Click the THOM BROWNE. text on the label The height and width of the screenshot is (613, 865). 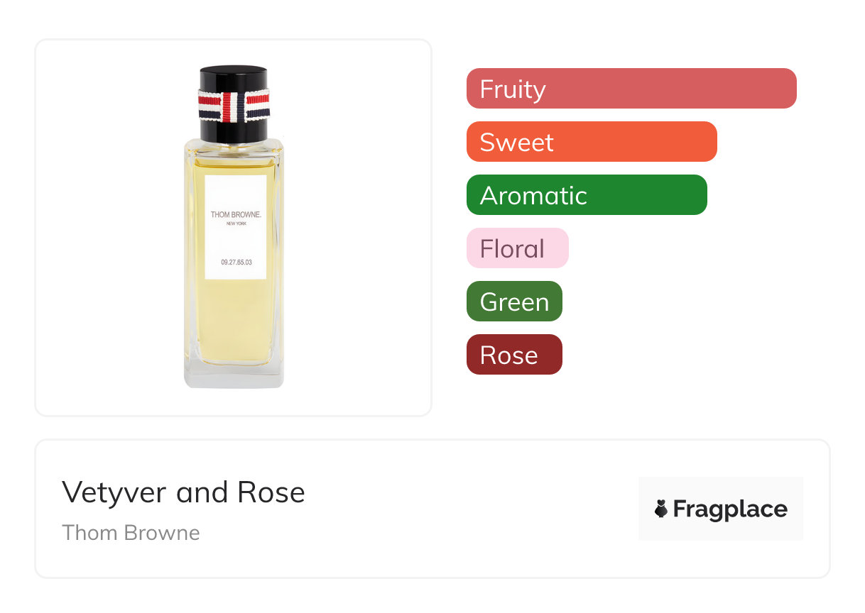click(235, 214)
